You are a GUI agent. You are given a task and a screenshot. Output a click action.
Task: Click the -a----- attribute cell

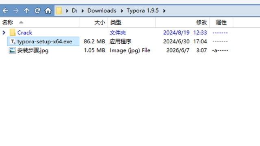(220, 50)
